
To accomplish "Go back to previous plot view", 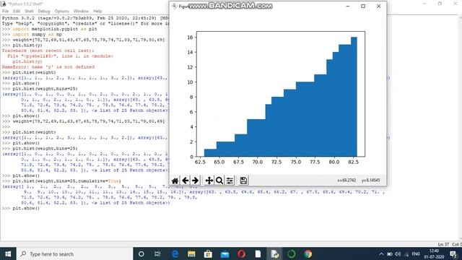I will (x=186, y=181).
